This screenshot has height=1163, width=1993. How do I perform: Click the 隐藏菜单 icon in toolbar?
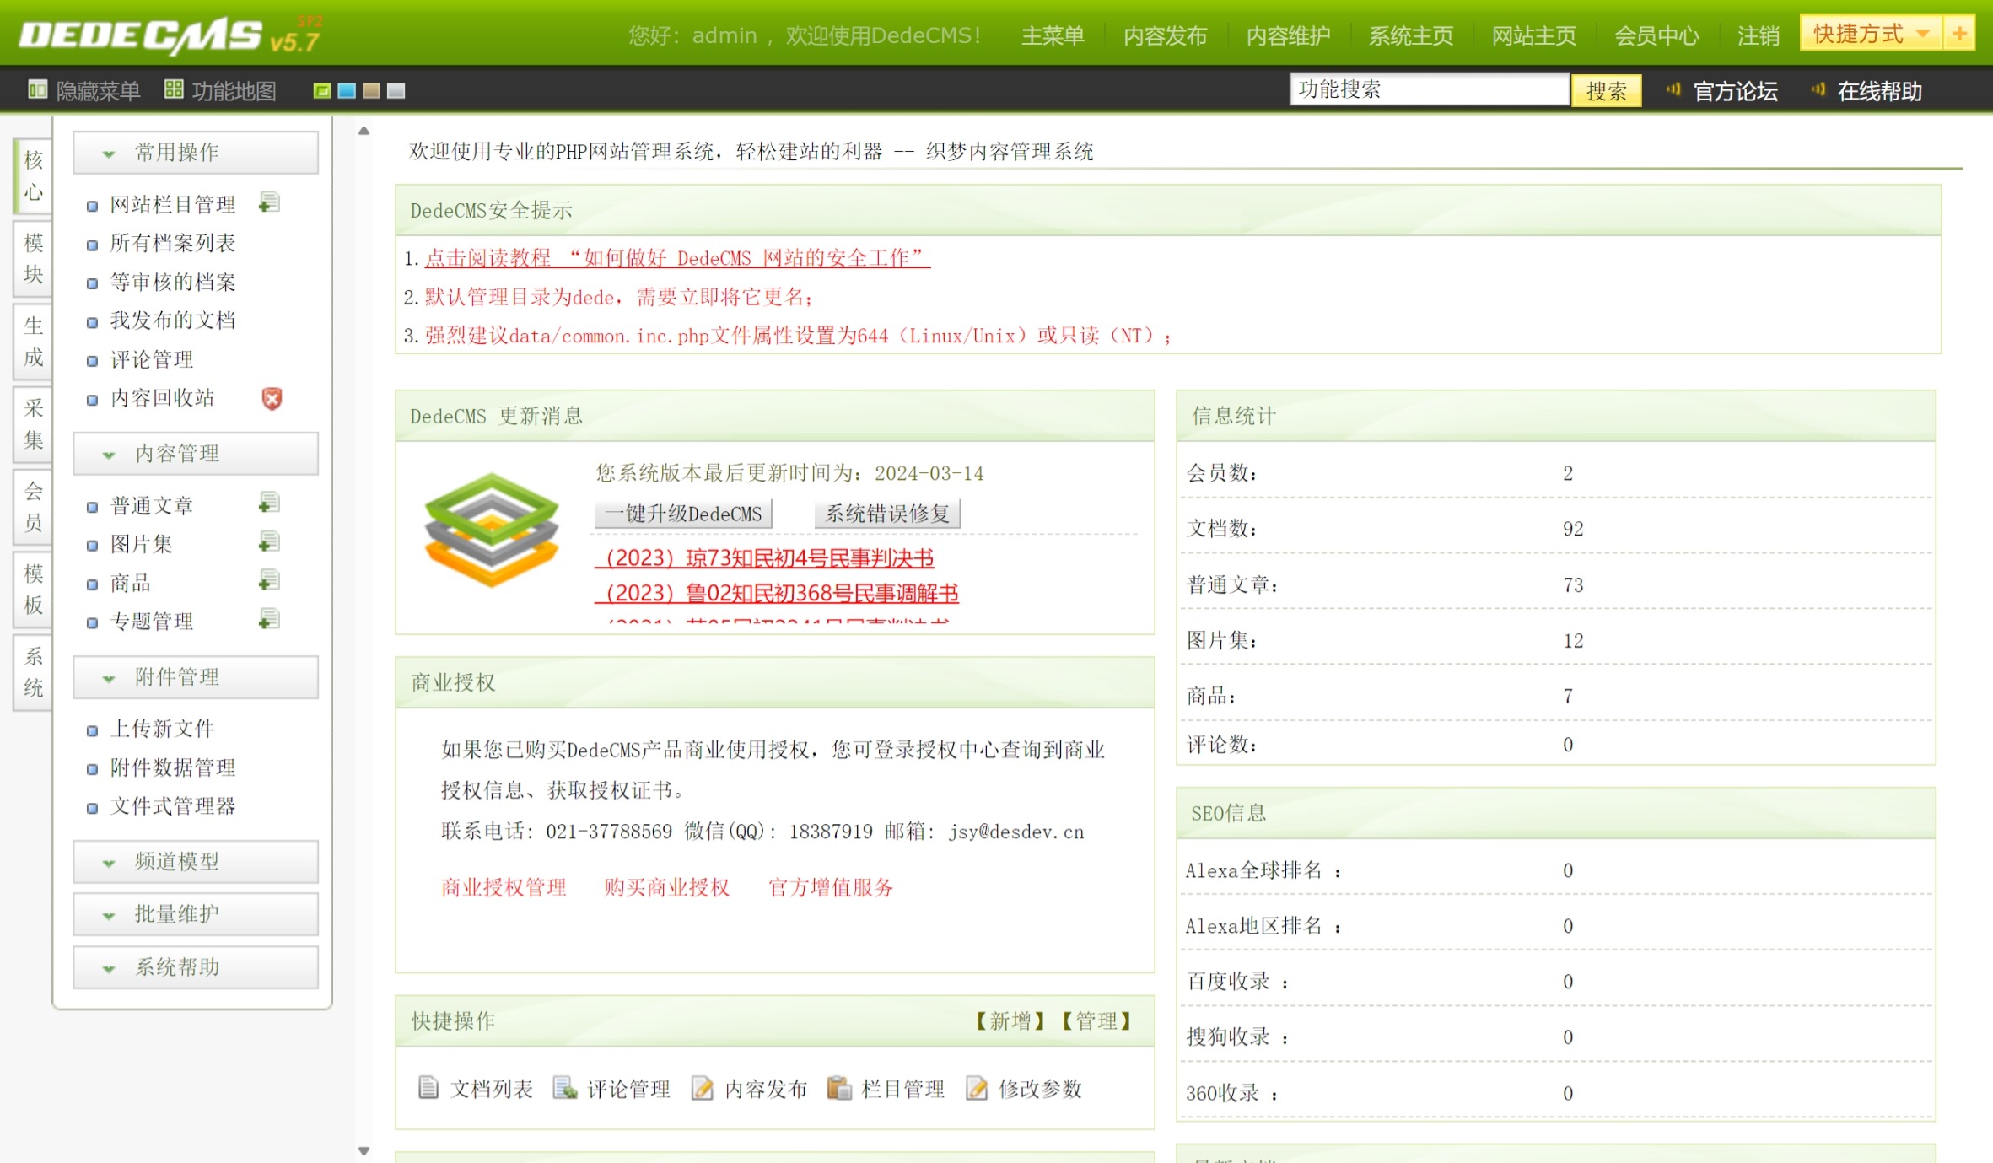[x=37, y=89]
